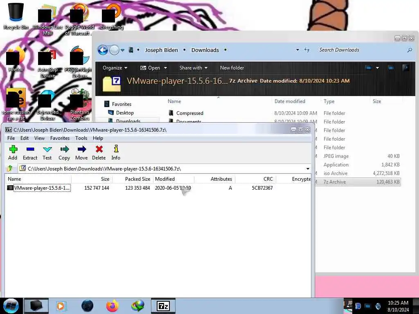Open the Info tool in 7-Zip

point(116,153)
